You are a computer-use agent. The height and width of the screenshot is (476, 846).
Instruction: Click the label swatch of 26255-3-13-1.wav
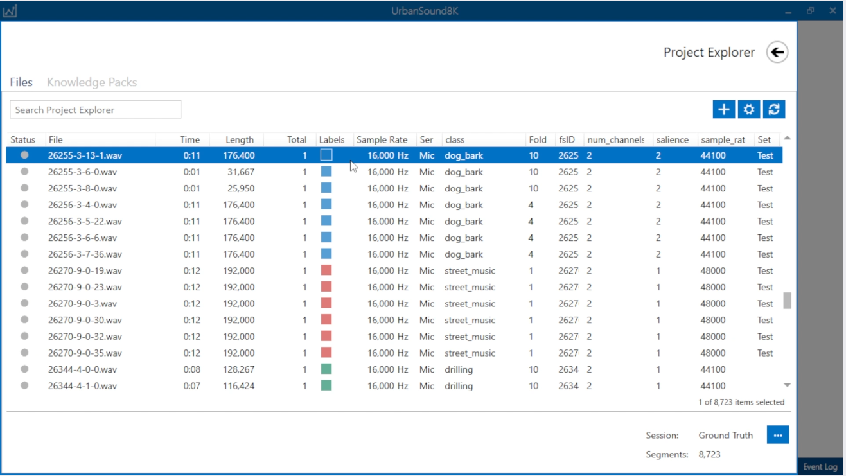[326, 155]
